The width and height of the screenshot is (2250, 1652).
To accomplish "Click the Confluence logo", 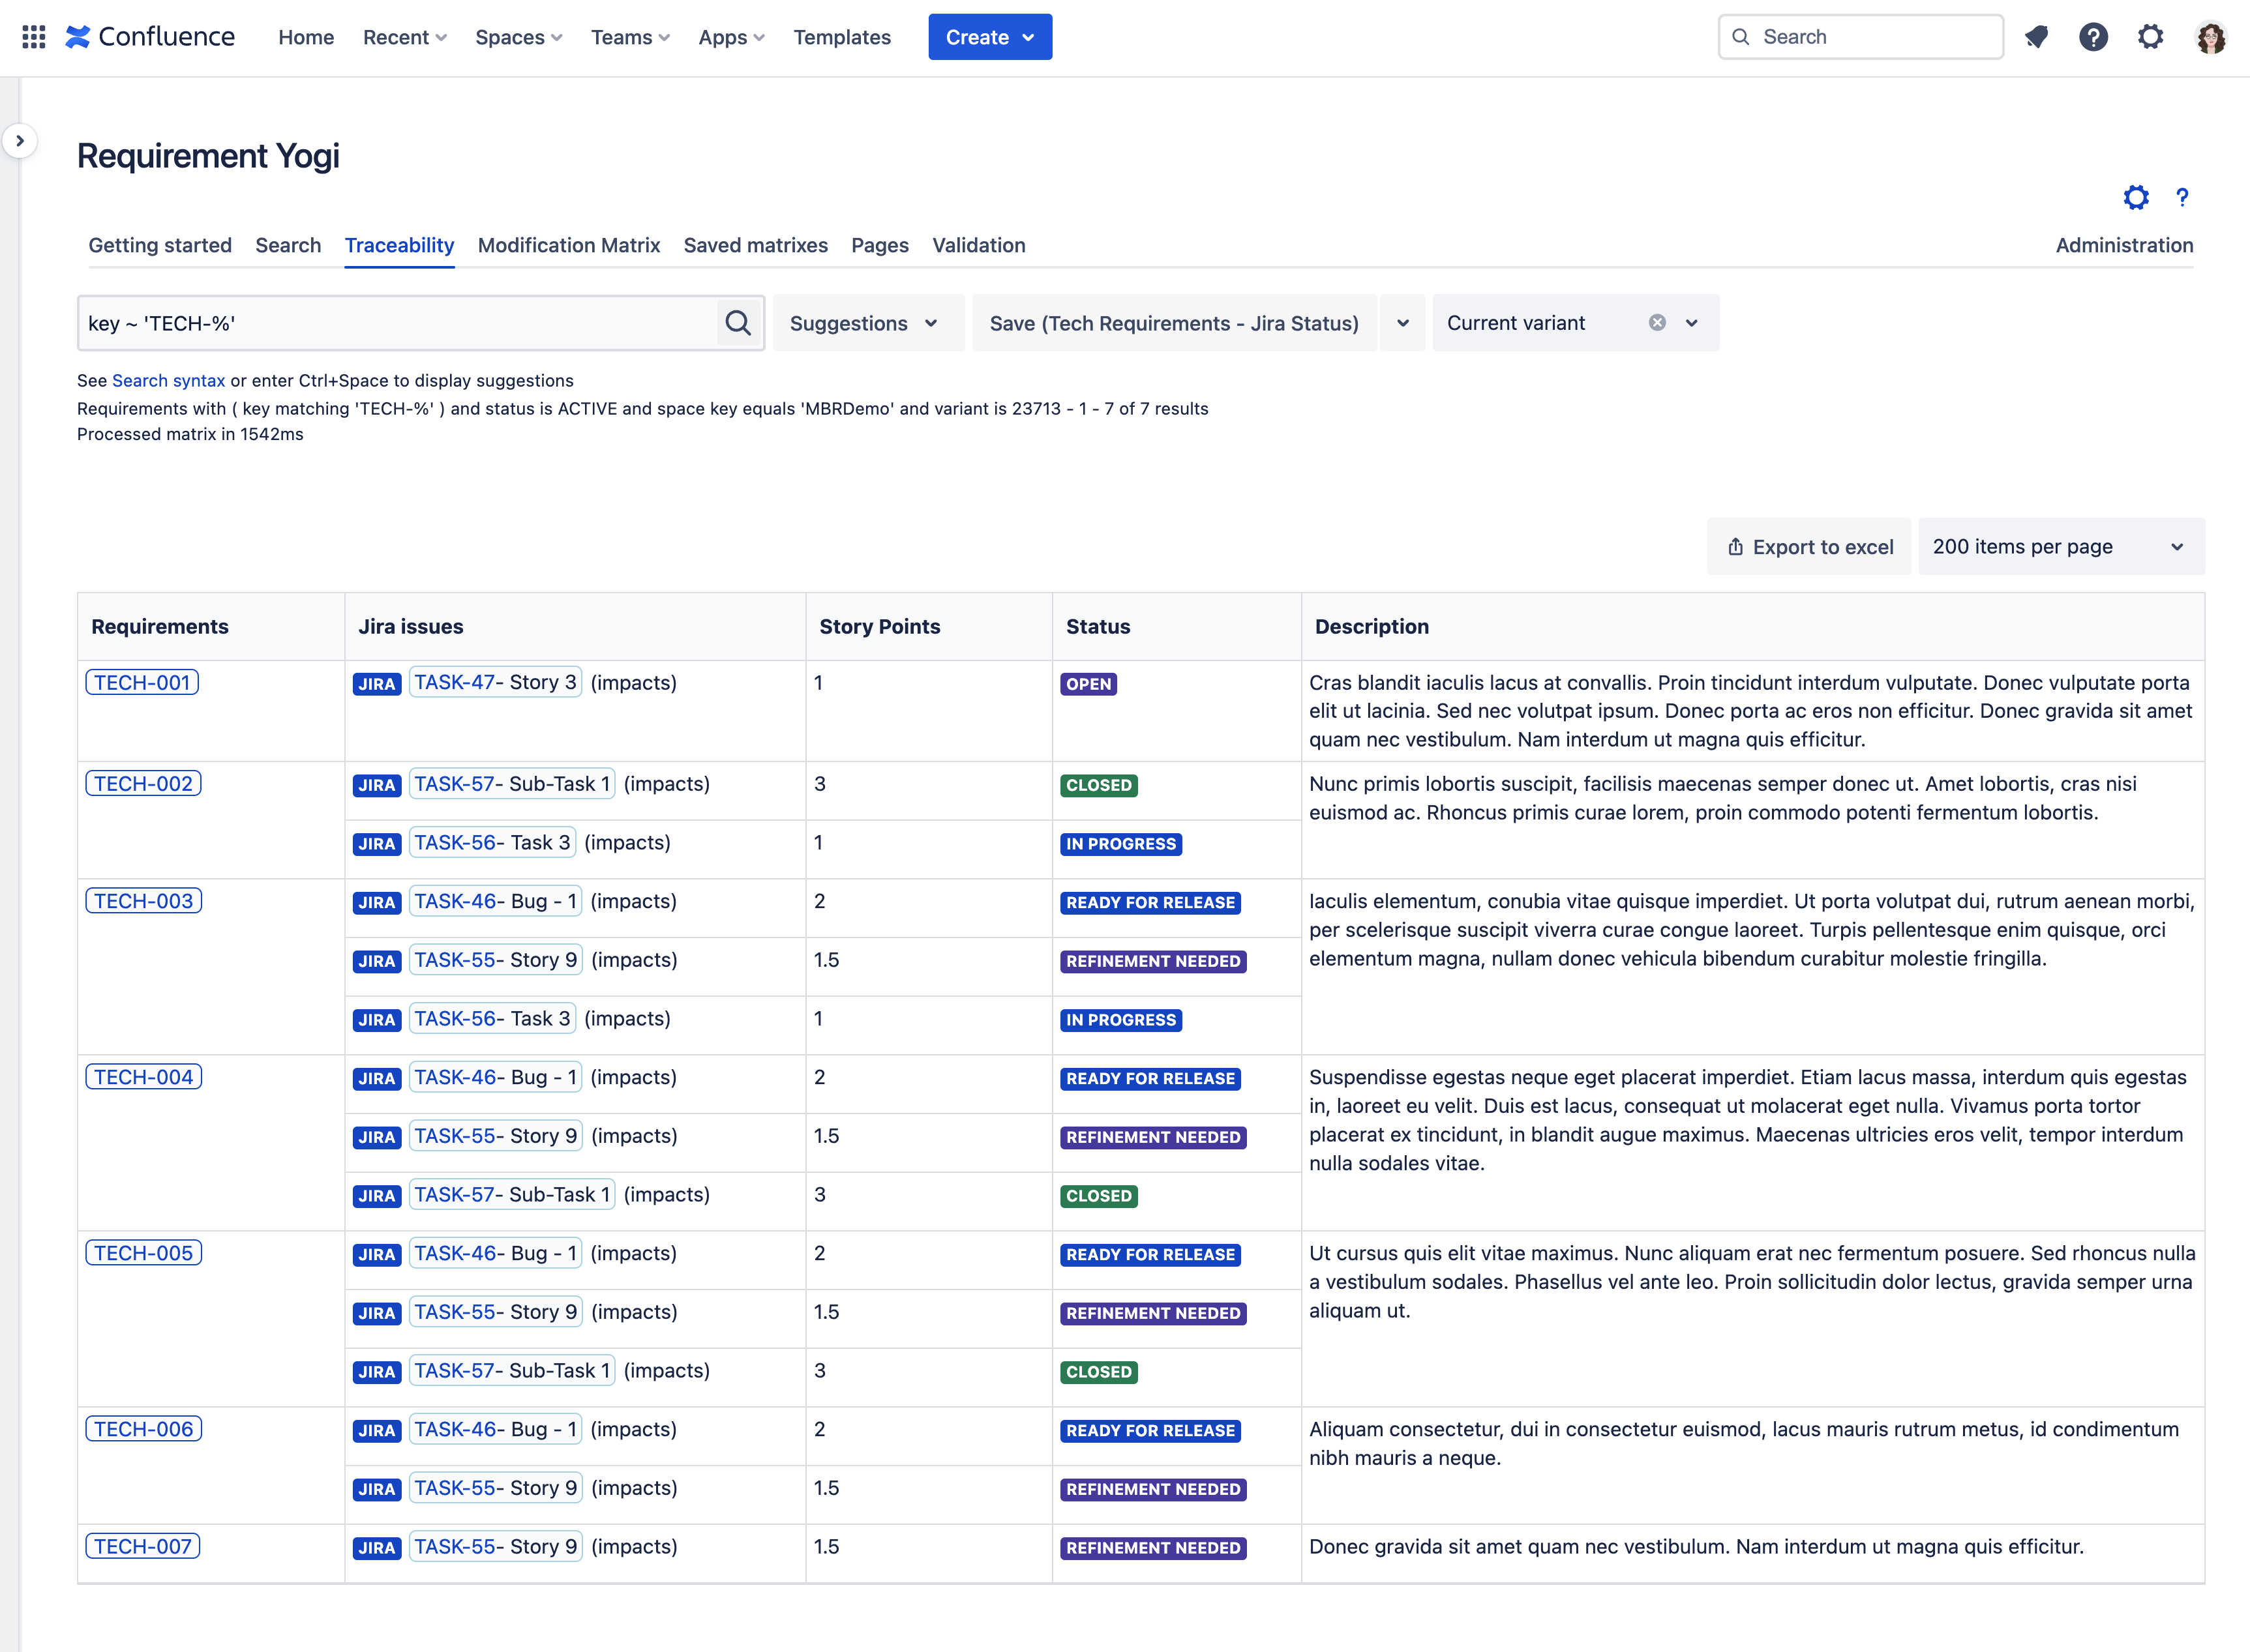I will 150,37.
